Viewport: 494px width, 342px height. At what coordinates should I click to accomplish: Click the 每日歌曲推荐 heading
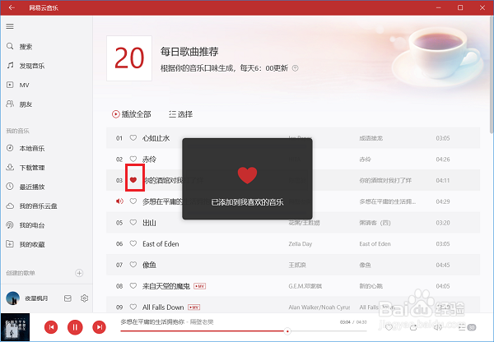(189, 51)
